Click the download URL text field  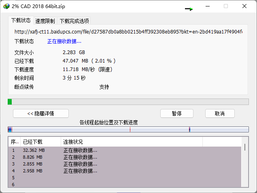pyautogui.click(x=128, y=31)
